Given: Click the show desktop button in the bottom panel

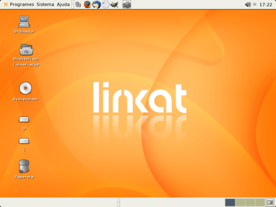Looking at the screenshot, I should [270, 202].
